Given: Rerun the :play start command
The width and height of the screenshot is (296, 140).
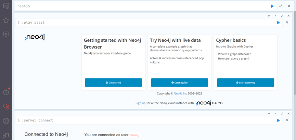Looking at the screenshot, I should tap(278, 23).
